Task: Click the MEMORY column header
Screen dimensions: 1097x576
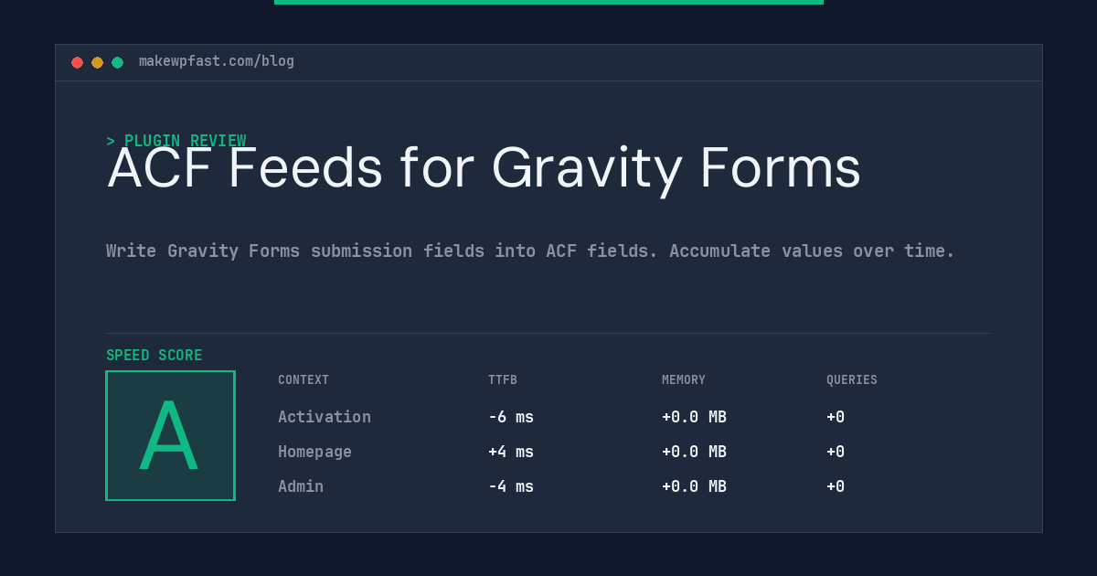Action: (x=684, y=379)
